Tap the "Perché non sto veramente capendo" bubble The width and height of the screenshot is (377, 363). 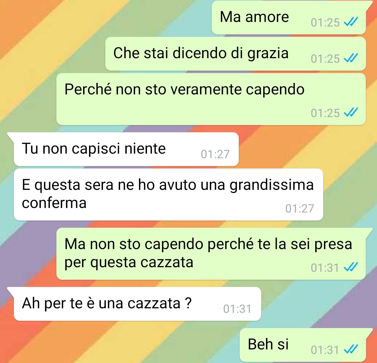click(x=211, y=99)
